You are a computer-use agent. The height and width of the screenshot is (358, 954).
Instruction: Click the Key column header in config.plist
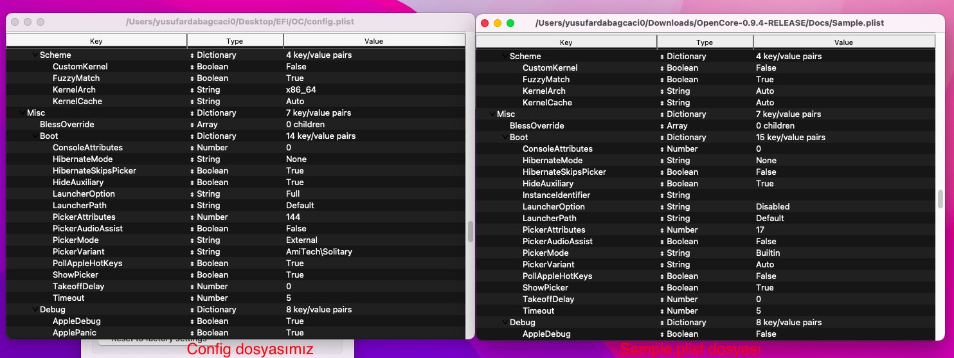[96, 41]
